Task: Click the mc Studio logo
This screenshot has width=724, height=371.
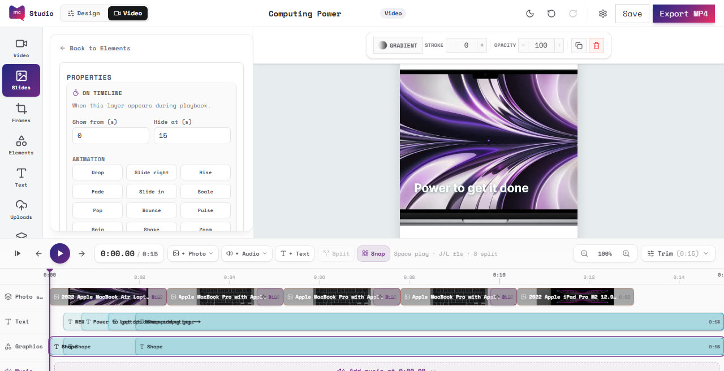Action: pyautogui.click(x=31, y=14)
